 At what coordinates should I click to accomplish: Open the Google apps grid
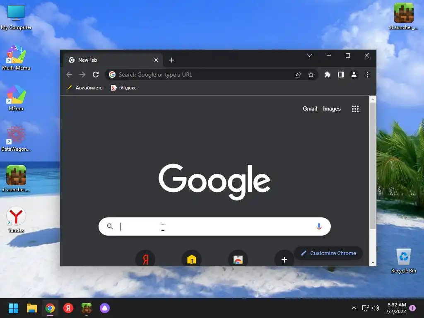[355, 109]
